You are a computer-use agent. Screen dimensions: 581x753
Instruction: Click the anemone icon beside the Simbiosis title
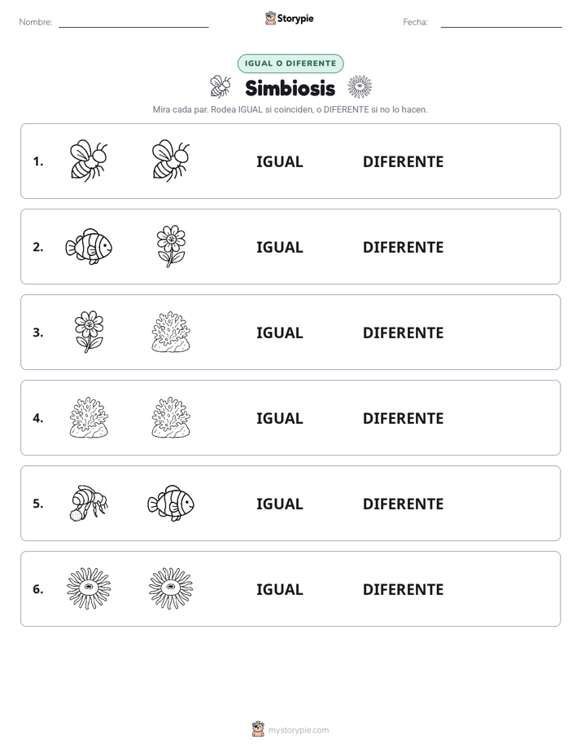(x=360, y=86)
